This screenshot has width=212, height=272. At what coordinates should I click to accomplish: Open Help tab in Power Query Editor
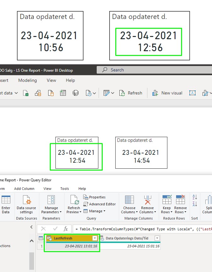coord(82,189)
